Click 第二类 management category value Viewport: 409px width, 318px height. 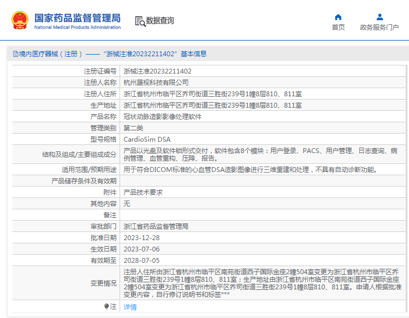[133, 128]
